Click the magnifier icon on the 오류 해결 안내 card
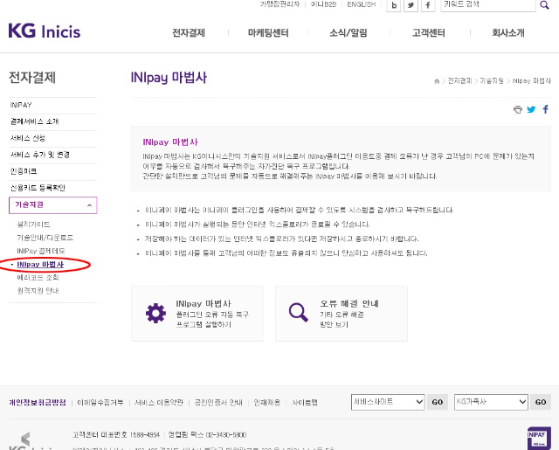The width and height of the screenshot is (559, 450). tap(299, 313)
